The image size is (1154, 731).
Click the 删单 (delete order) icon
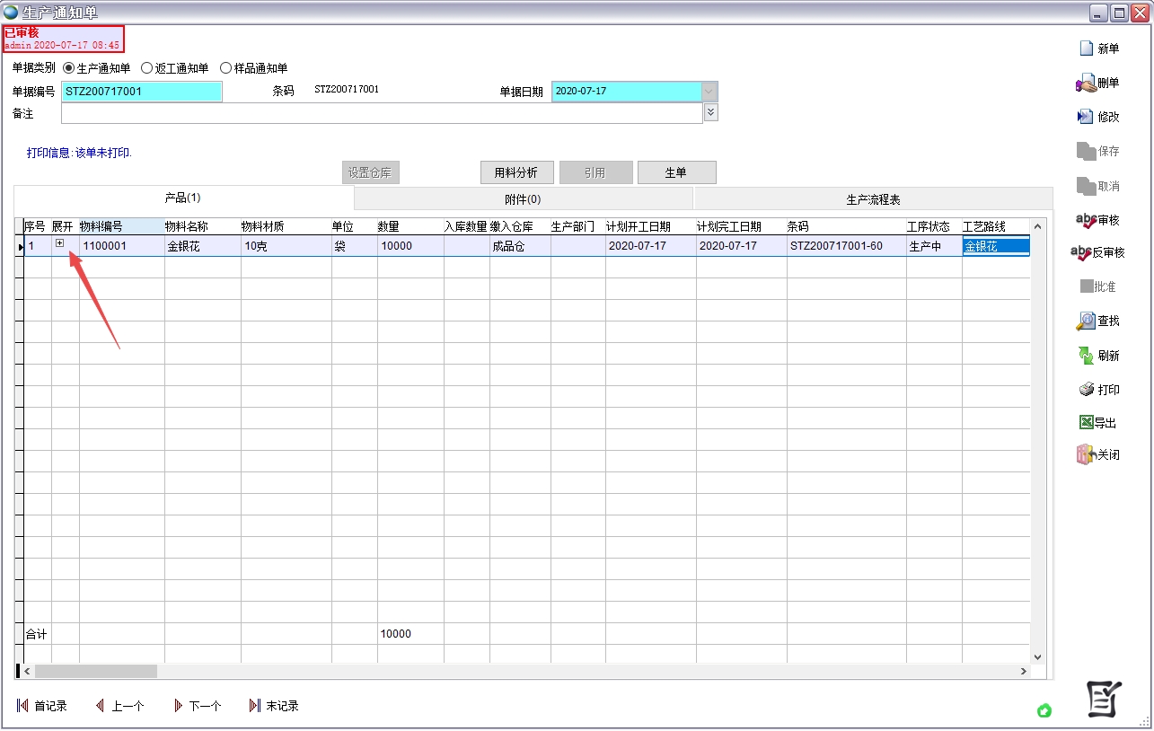point(1087,84)
